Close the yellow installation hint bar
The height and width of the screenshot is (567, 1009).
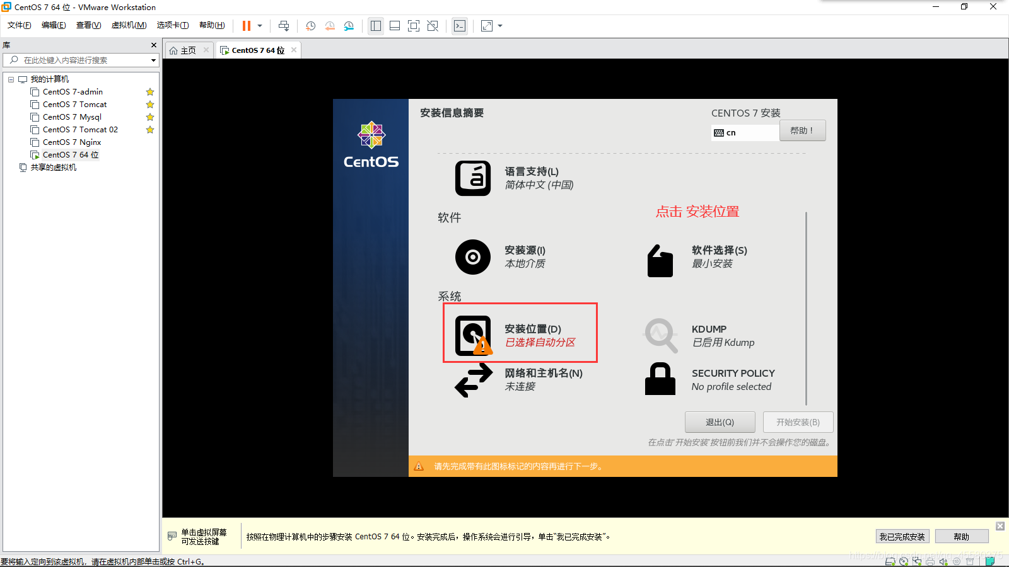click(1000, 526)
